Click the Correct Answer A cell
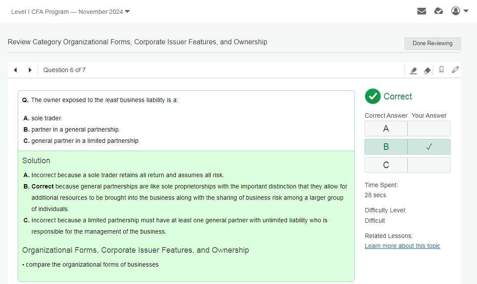 386,129
